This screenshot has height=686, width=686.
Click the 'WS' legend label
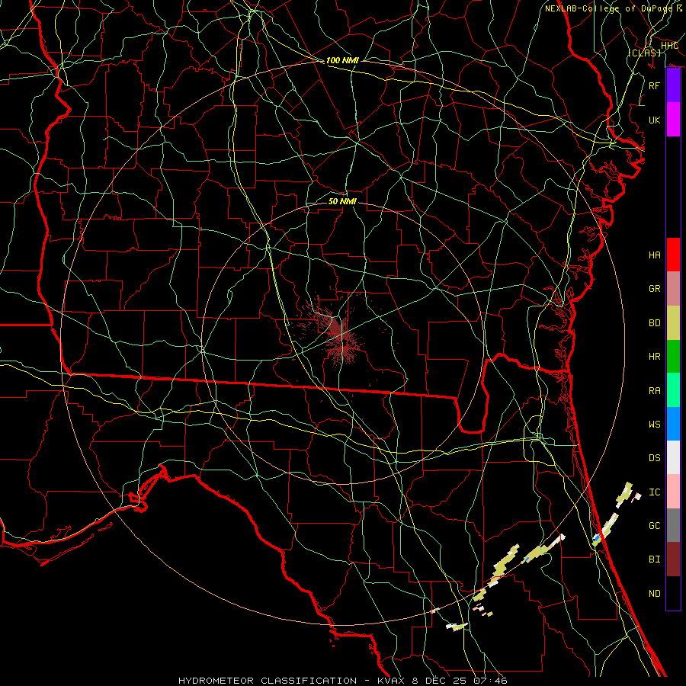tap(655, 424)
